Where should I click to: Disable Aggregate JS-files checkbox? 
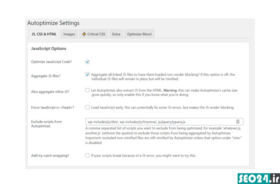click(x=87, y=74)
